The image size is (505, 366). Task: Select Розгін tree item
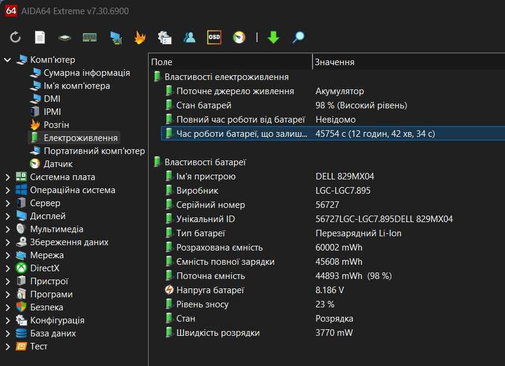point(56,125)
